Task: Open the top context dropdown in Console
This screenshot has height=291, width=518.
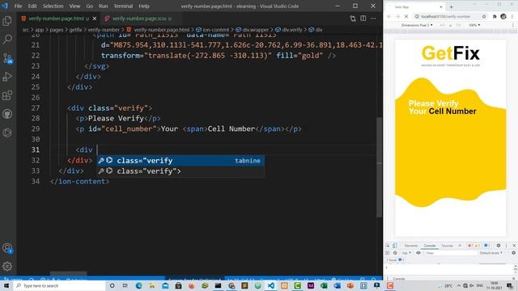Action: [x=406, y=253]
